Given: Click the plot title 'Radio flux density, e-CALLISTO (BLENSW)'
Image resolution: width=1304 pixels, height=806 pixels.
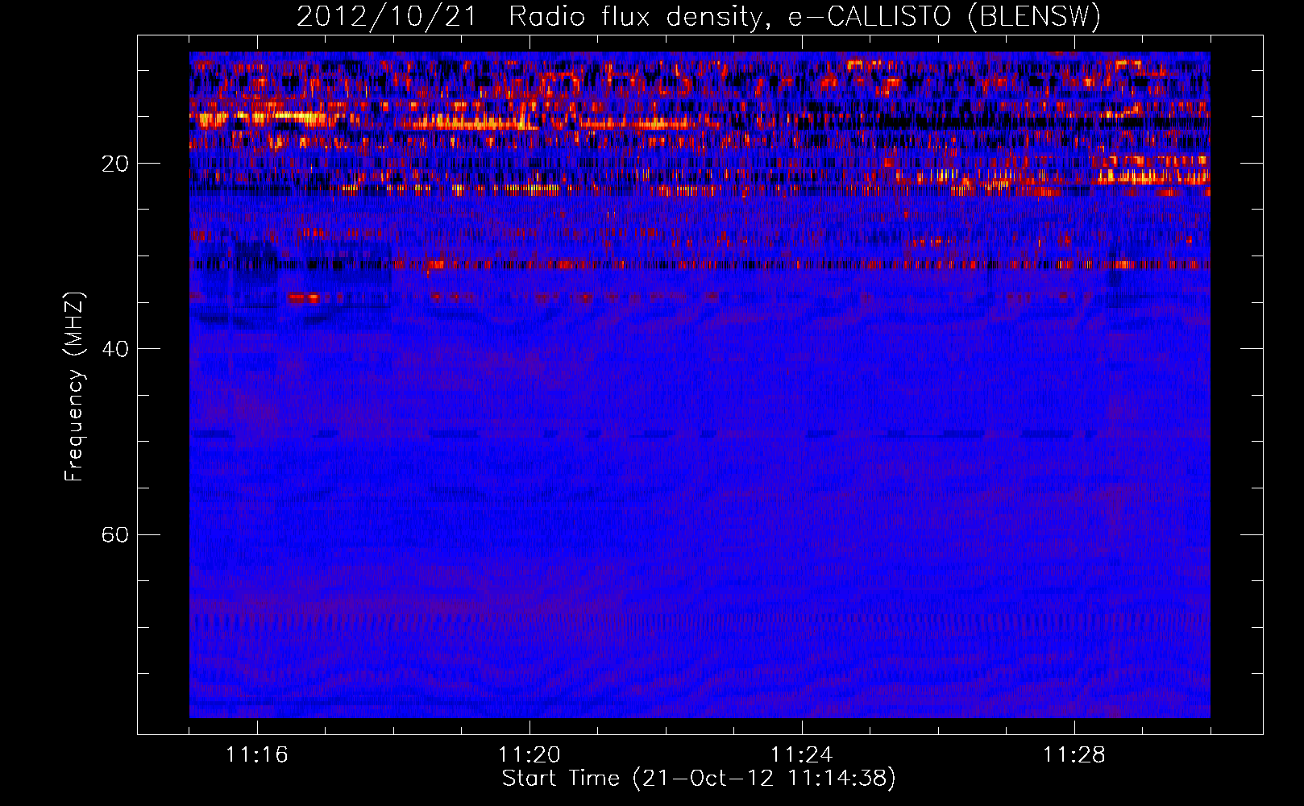Looking at the screenshot, I should point(805,16).
